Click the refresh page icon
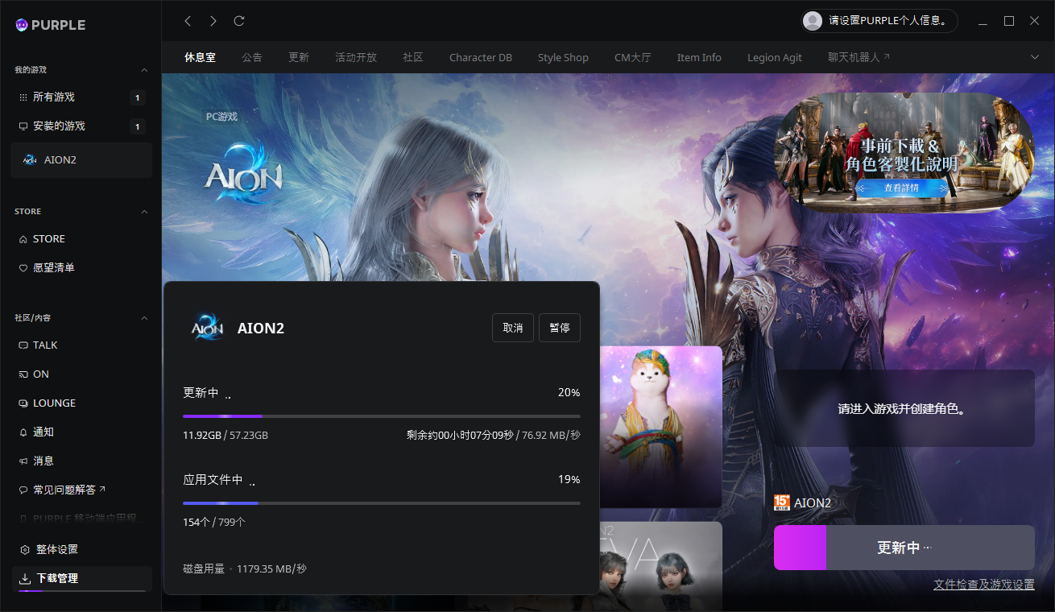 [239, 21]
